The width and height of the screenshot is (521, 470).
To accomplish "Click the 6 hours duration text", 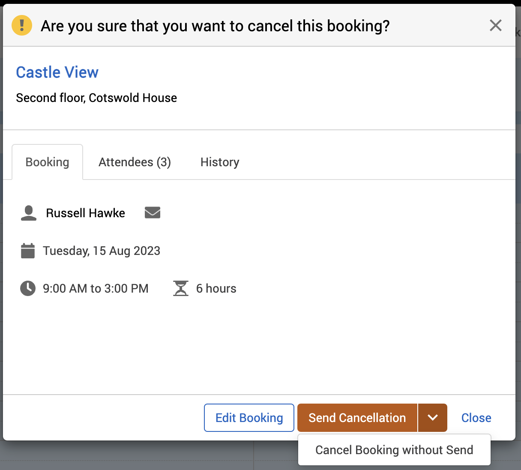I will [216, 288].
